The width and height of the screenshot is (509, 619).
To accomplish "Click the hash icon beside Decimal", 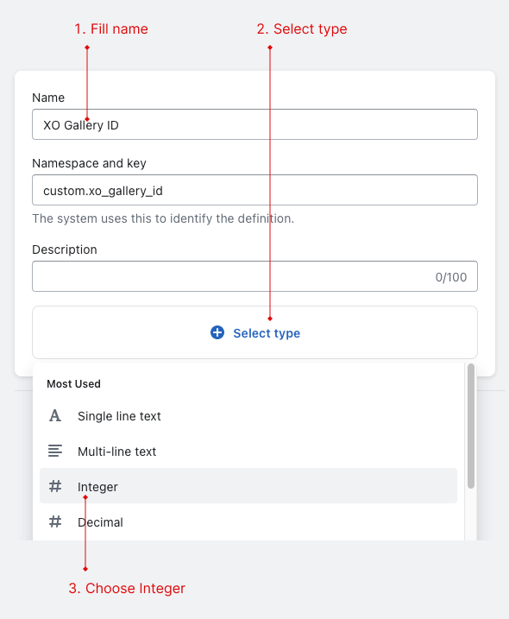I will pos(55,521).
